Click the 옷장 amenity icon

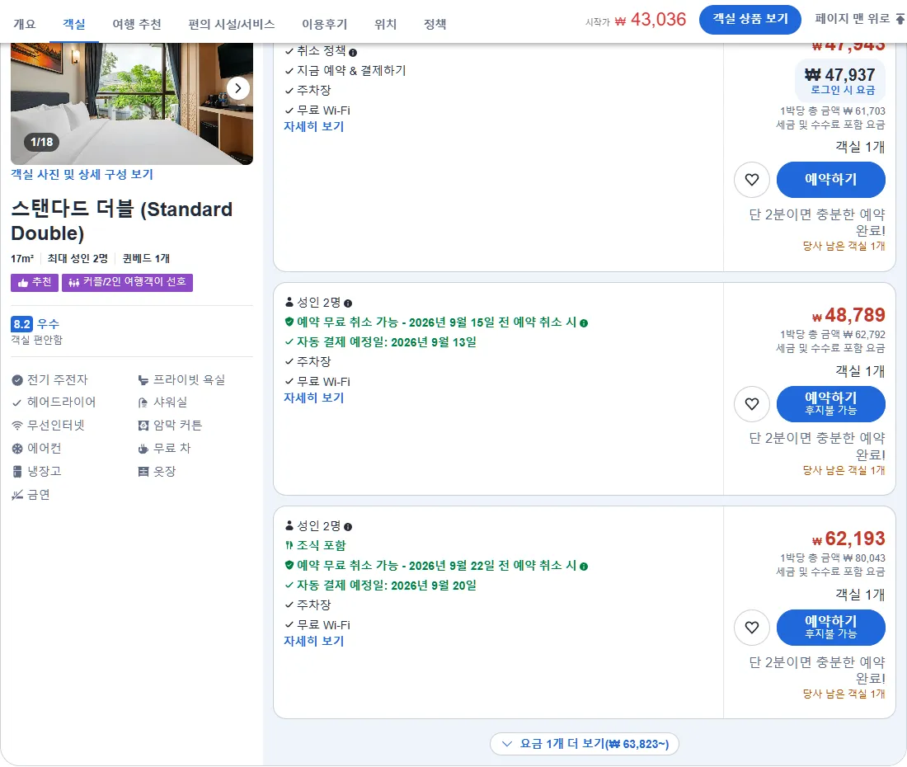(x=143, y=472)
